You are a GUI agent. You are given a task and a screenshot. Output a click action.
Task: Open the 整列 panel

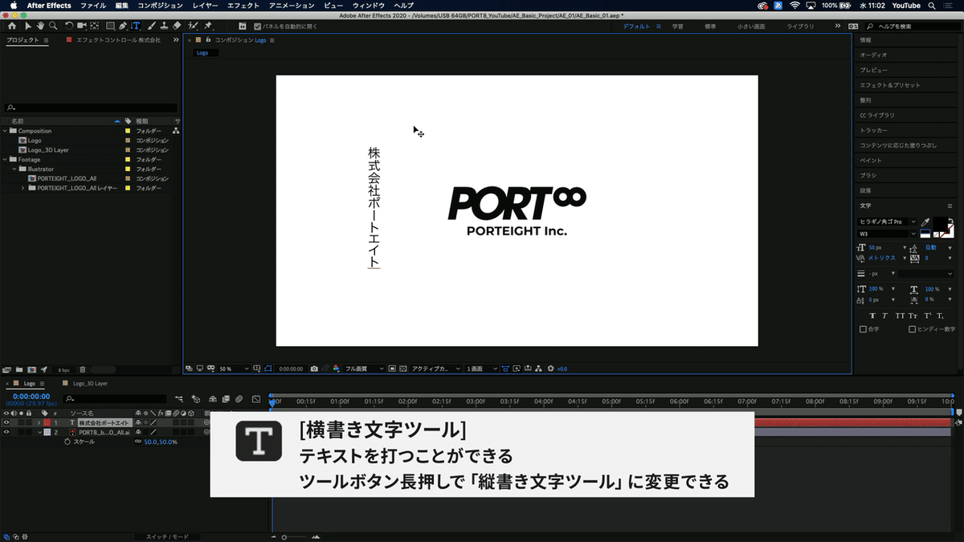click(x=865, y=100)
